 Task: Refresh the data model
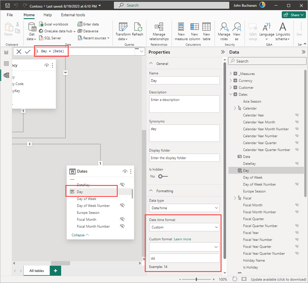pos(138,30)
